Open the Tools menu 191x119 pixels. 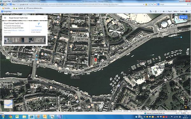point(182,11)
